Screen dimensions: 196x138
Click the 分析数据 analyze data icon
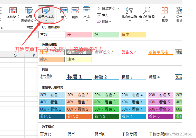[x=179, y=10]
